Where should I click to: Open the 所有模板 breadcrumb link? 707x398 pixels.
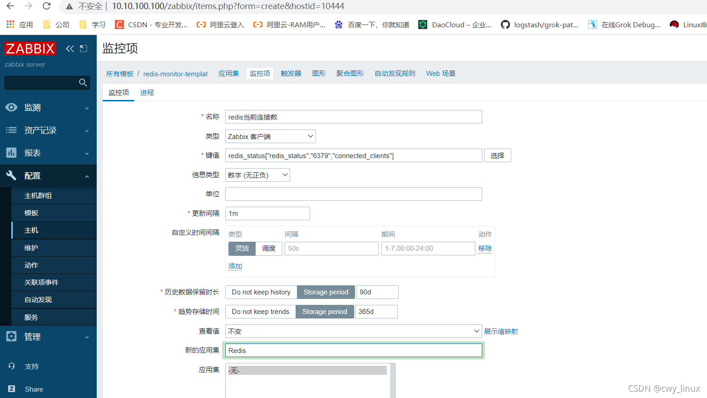[x=120, y=74]
